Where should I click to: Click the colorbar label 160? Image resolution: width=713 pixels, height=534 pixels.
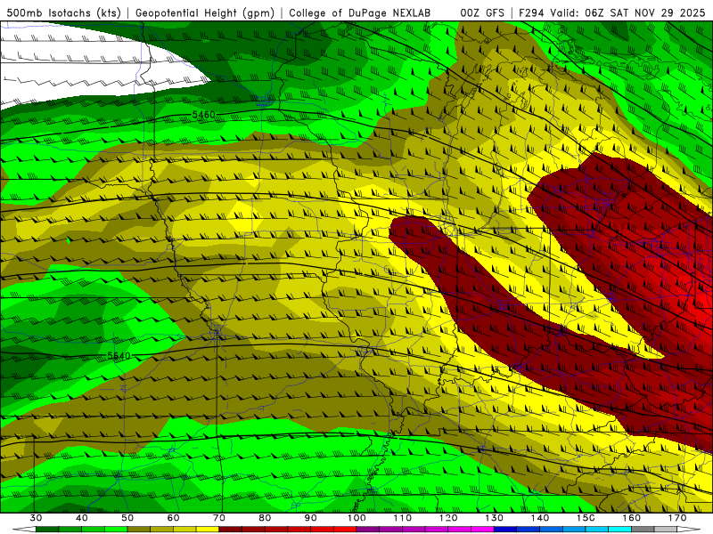pos(632,518)
